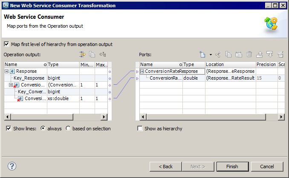Click the delete trash icon in Ports toolbar
This screenshot has height=178, width=289.
coord(249,55)
